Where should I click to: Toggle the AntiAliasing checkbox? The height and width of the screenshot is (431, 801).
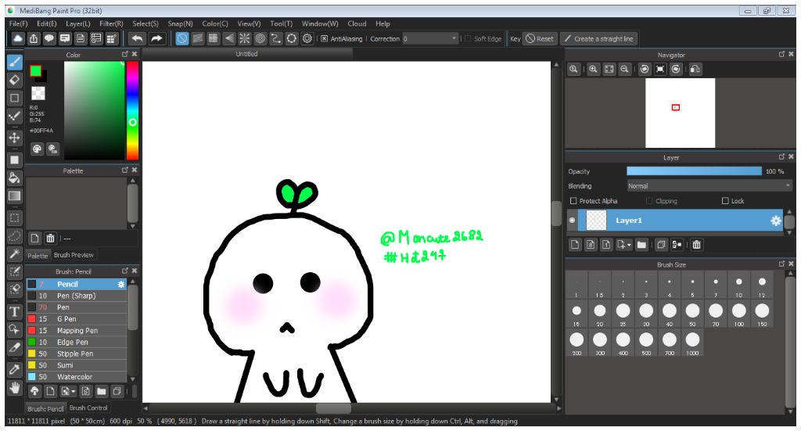click(x=324, y=38)
